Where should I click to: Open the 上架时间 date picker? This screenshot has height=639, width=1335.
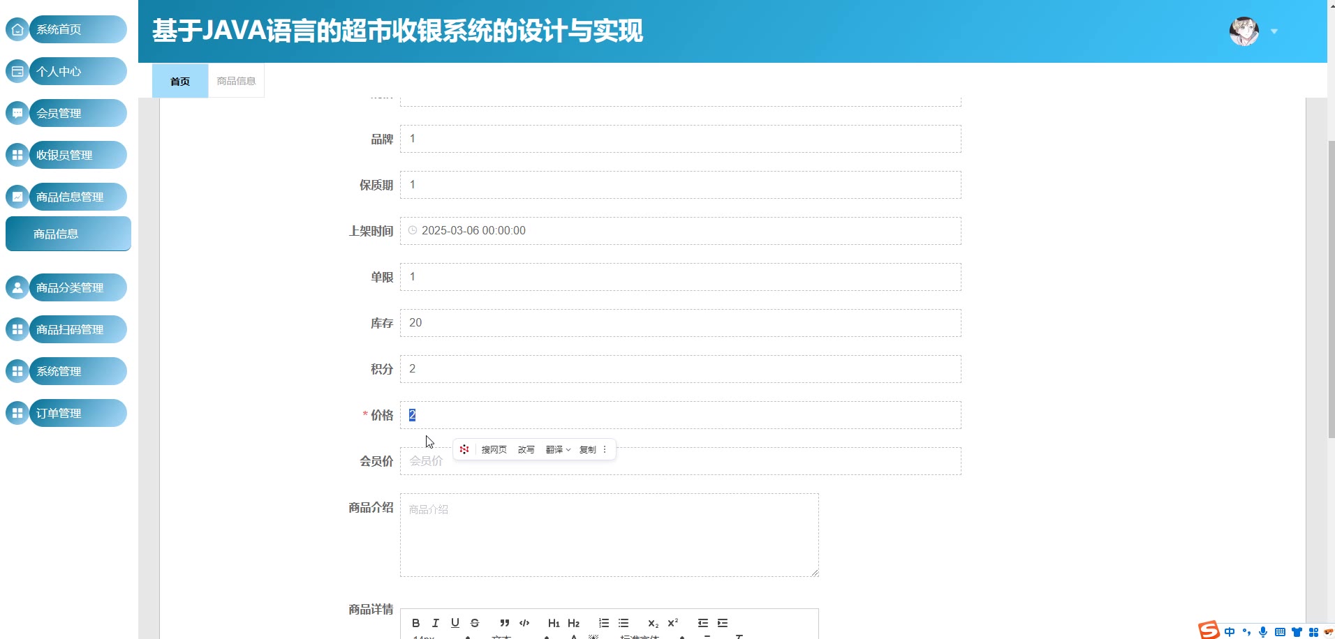coord(680,231)
